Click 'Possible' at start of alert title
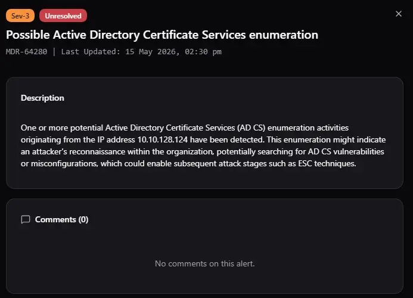The width and height of the screenshot is (413, 298). [28, 35]
